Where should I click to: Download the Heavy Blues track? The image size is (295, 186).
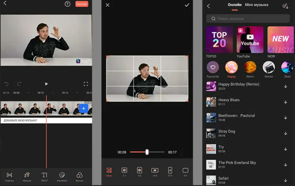(286, 102)
